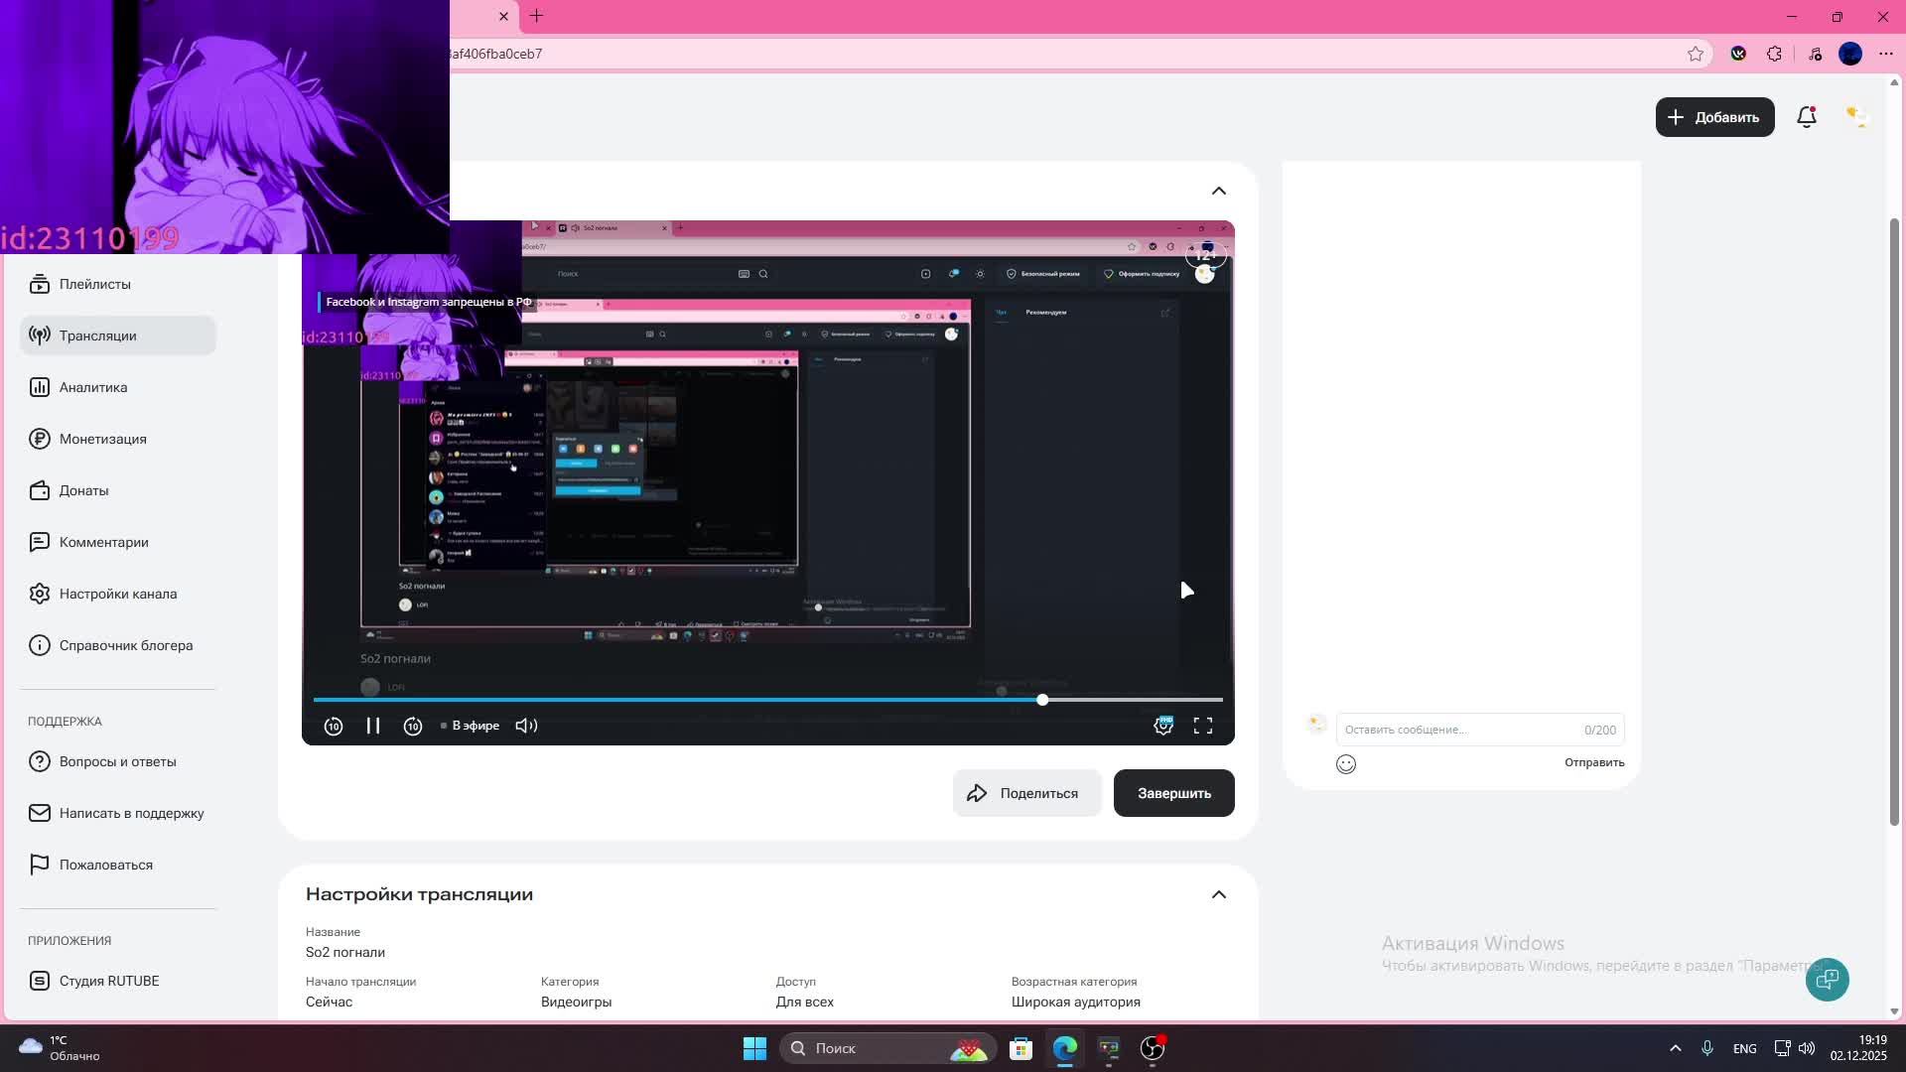1906x1072 pixels.
Task: Click the Завершить button
Action: click(x=1173, y=793)
